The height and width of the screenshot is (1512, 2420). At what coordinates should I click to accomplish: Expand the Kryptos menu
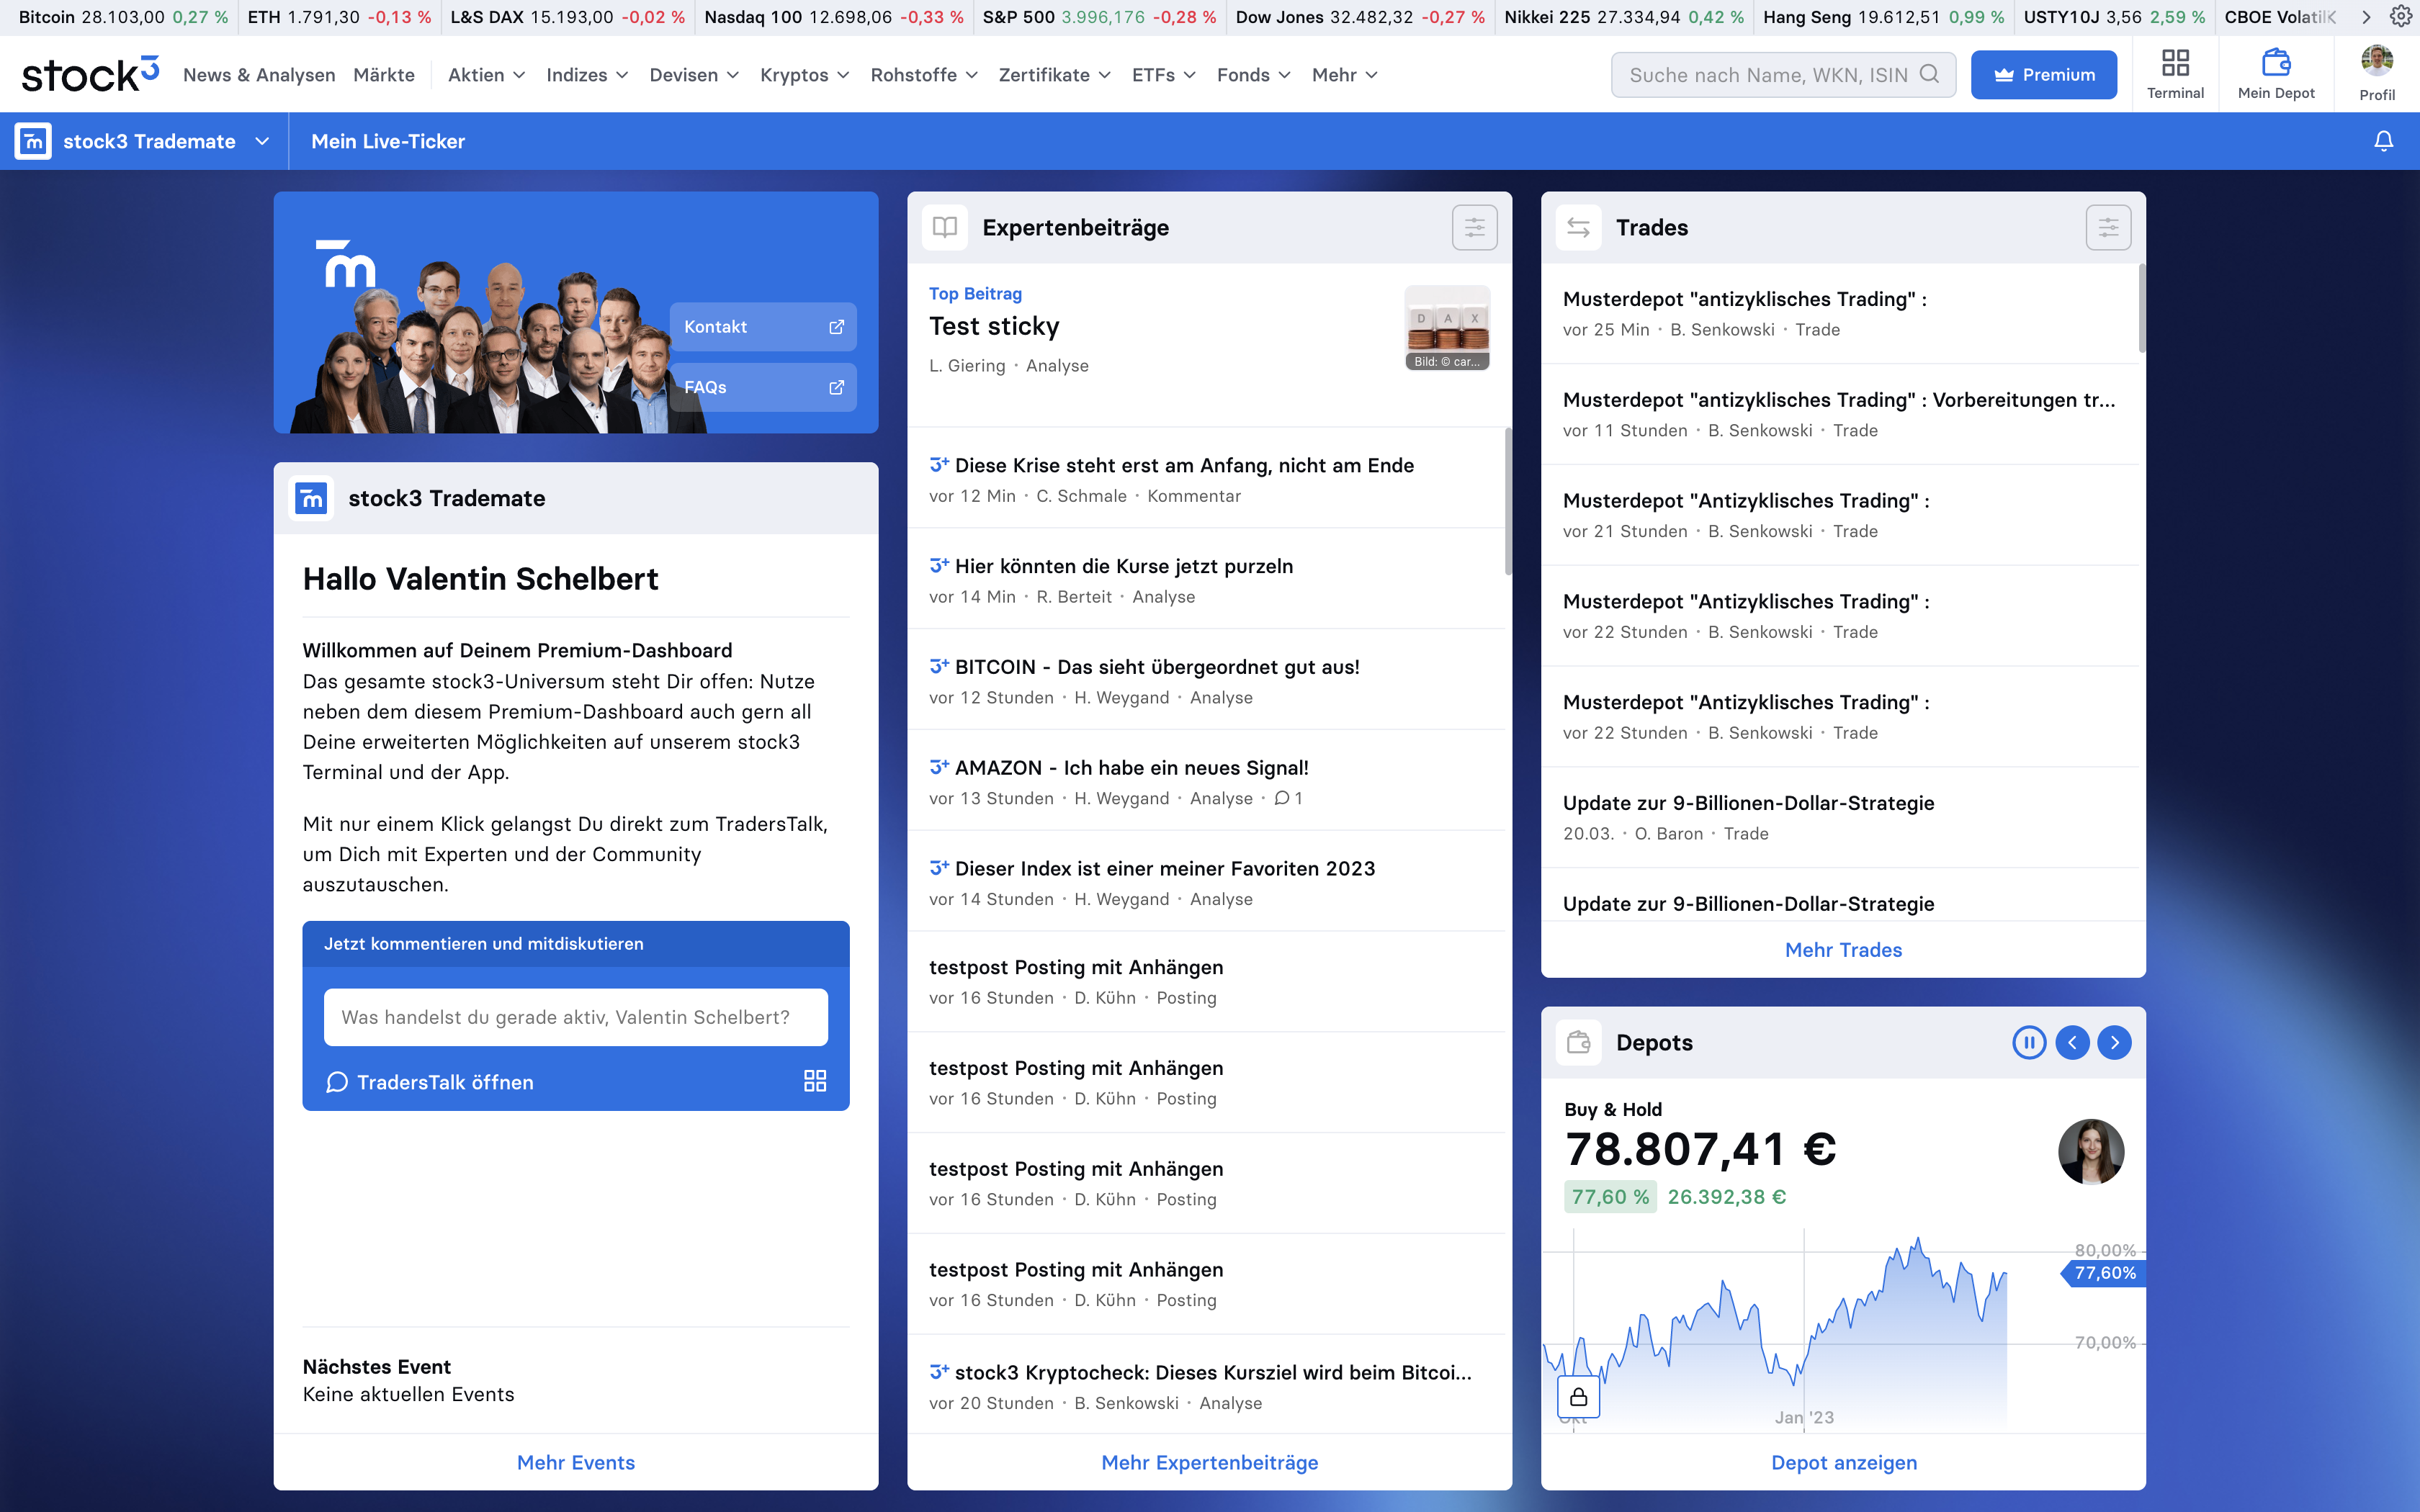804,75
